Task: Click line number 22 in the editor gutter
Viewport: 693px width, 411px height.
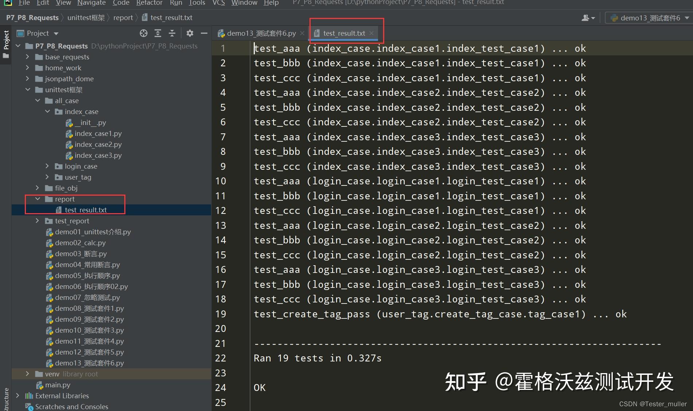Action: pyautogui.click(x=220, y=358)
